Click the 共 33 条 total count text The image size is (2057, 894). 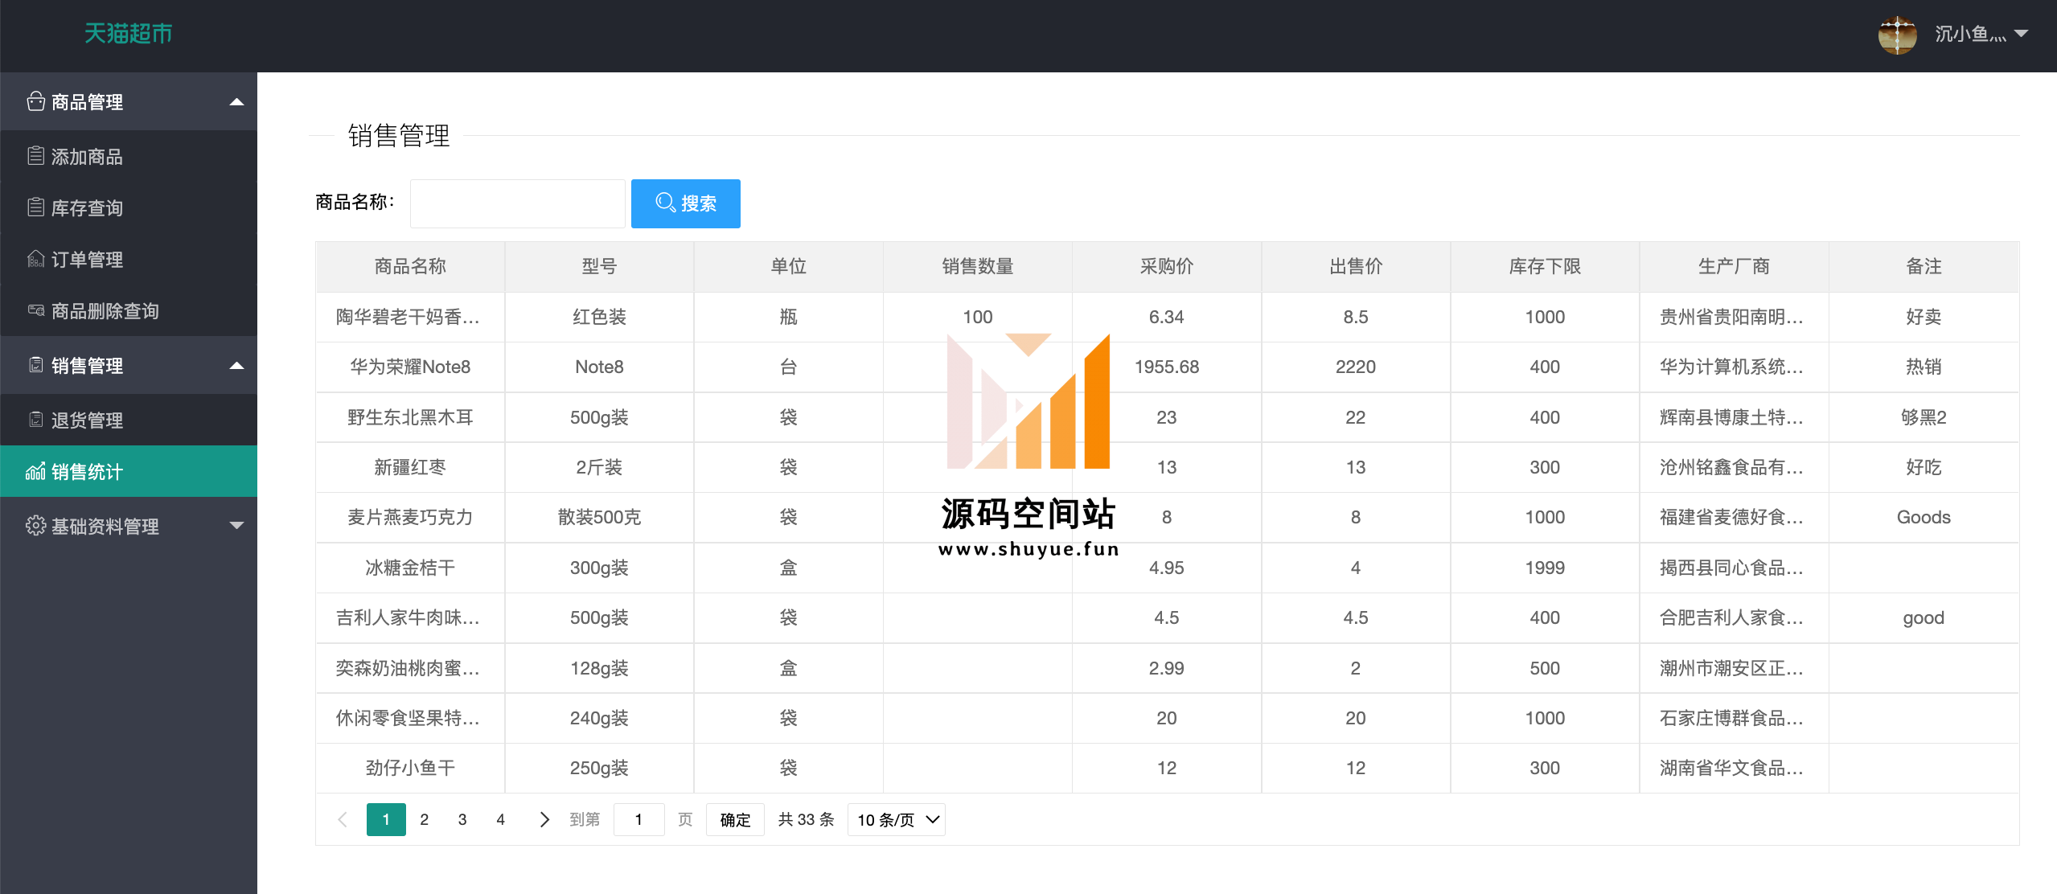(x=806, y=819)
